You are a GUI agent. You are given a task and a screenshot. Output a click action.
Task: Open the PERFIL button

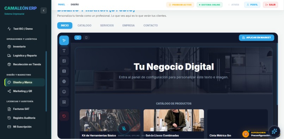tap(252, 5)
